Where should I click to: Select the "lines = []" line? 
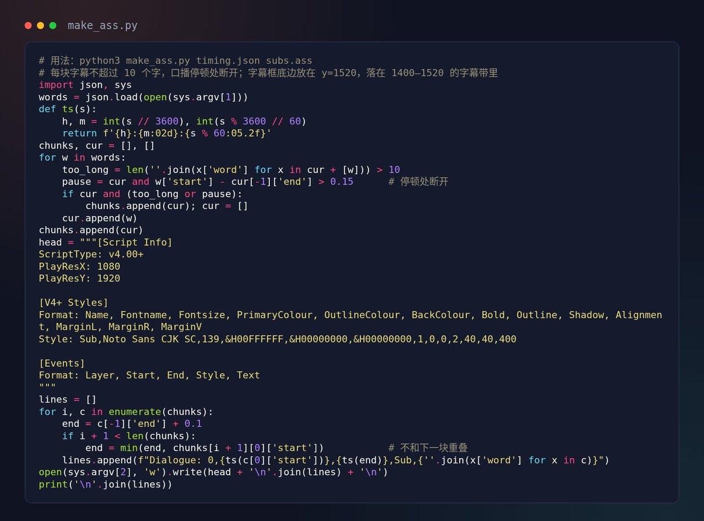(67, 400)
